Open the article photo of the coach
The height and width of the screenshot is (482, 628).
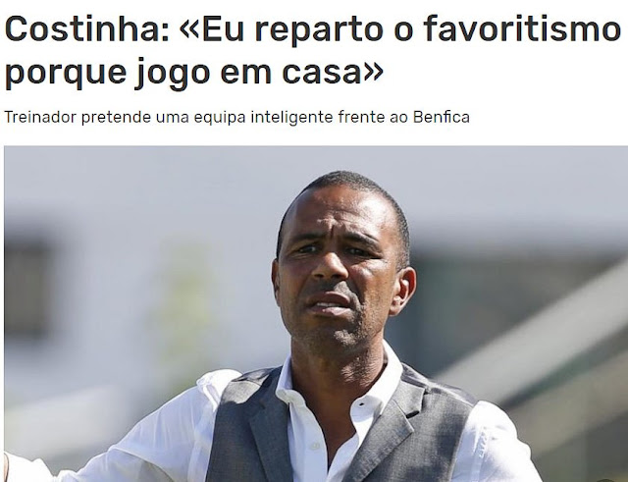pyautogui.click(x=316, y=314)
